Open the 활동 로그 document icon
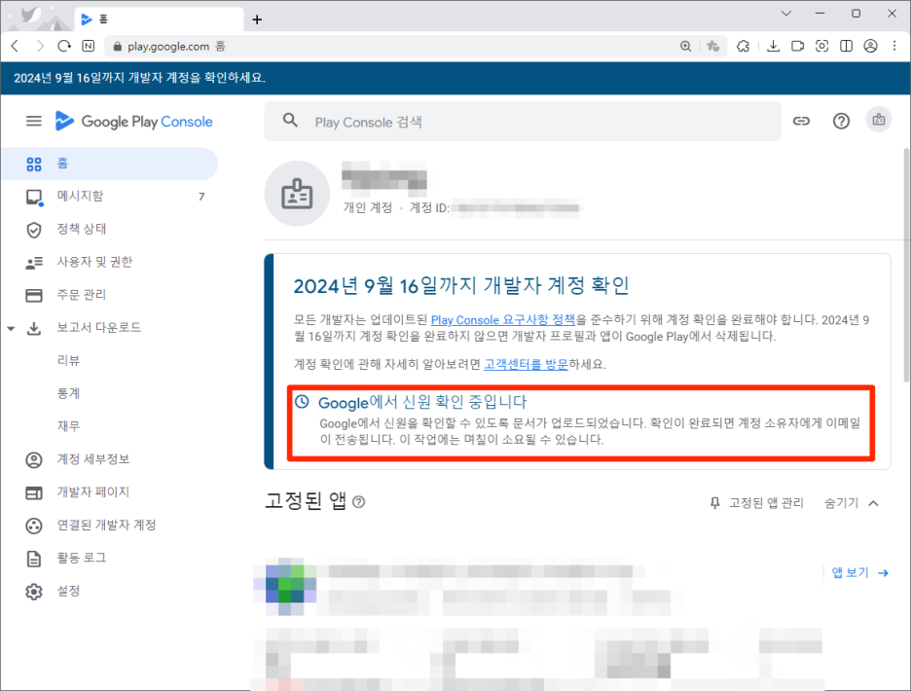 click(34, 559)
